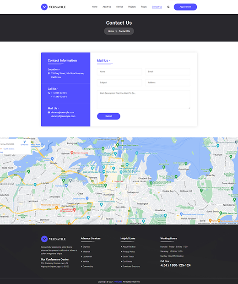This screenshot has height=284, width=238.
Task: Open the Service menu item
Action: click(x=119, y=7)
